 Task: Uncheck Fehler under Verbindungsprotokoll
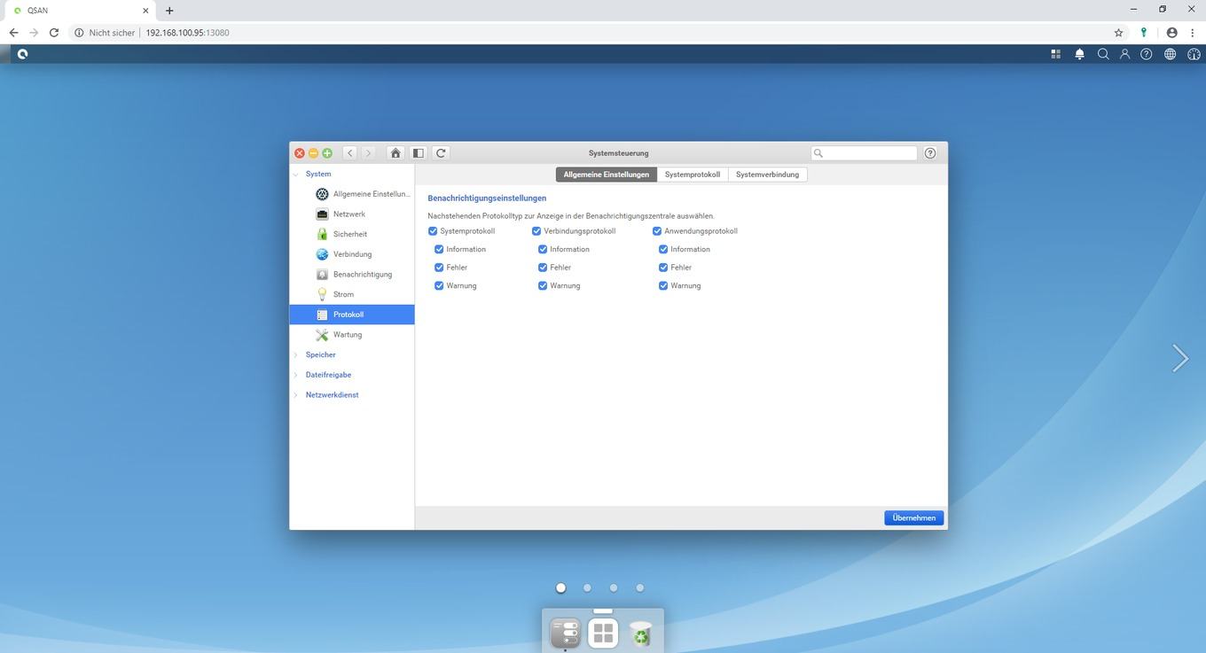[543, 268]
